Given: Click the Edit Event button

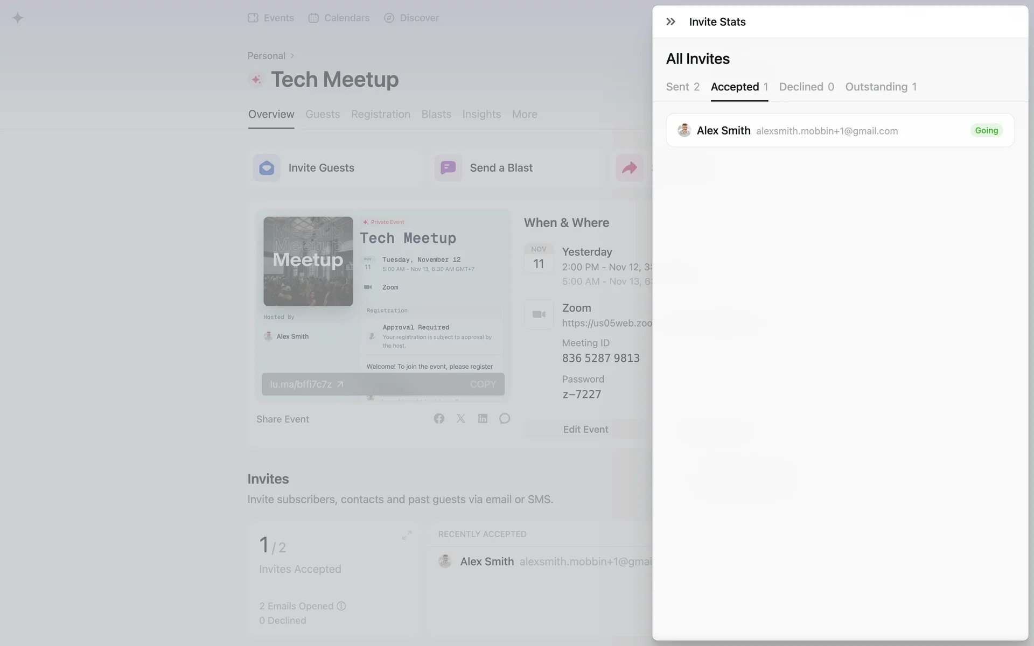Looking at the screenshot, I should point(585,430).
